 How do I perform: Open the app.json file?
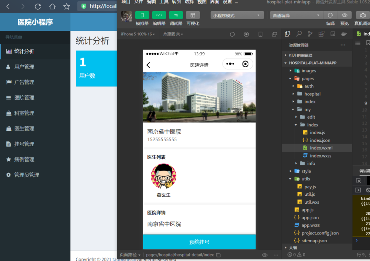click(317, 218)
